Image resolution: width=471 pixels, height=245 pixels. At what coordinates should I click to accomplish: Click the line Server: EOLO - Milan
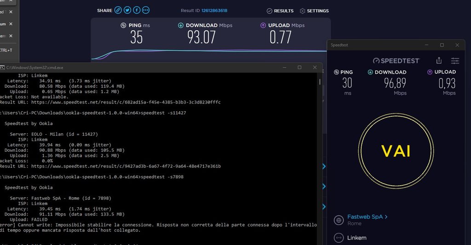tap(54, 134)
